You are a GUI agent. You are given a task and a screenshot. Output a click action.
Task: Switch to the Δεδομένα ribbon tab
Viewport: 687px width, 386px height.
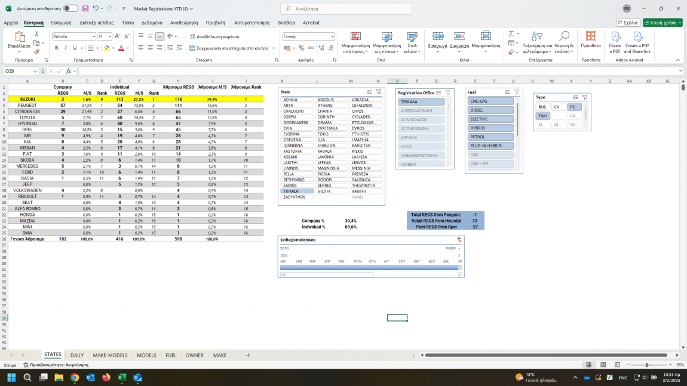152,23
